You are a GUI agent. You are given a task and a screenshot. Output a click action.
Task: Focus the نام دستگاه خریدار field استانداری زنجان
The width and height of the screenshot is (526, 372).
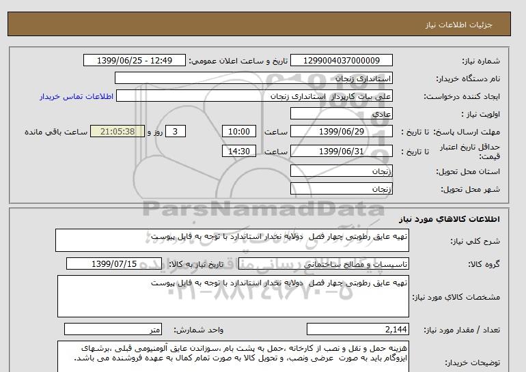click(253, 78)
